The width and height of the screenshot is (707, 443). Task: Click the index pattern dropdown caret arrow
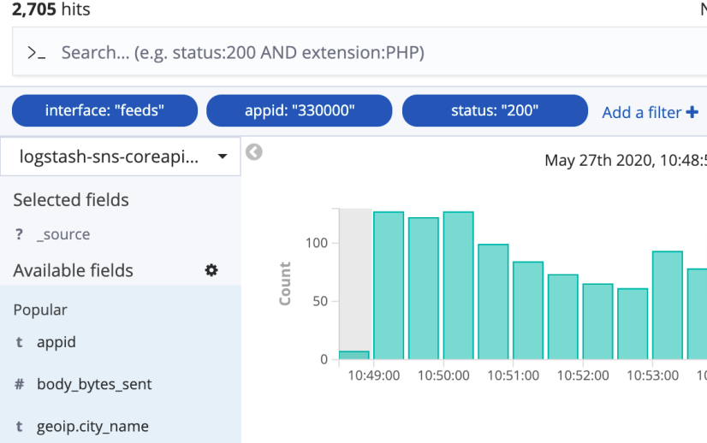coord(223,157)
